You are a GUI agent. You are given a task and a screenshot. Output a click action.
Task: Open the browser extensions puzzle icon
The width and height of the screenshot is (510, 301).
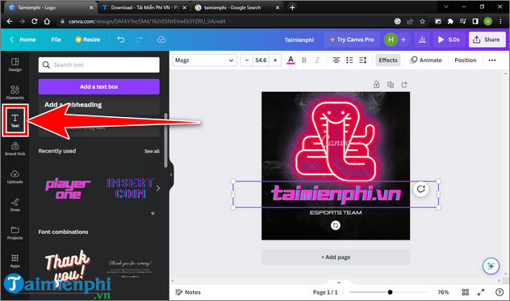click(450, 22)
